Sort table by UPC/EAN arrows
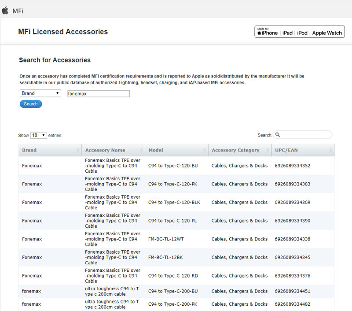The width and height of the screenshot is (352, 311). (x=331, y=150)
